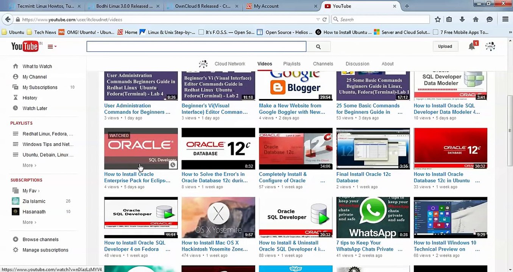Select the Playlists channel tab
The image size is (513, 272).
click(292, 64)
